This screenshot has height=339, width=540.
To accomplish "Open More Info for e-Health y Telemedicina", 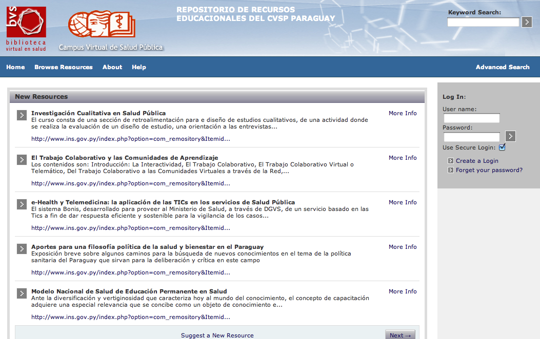I will [x=403, y=202].
